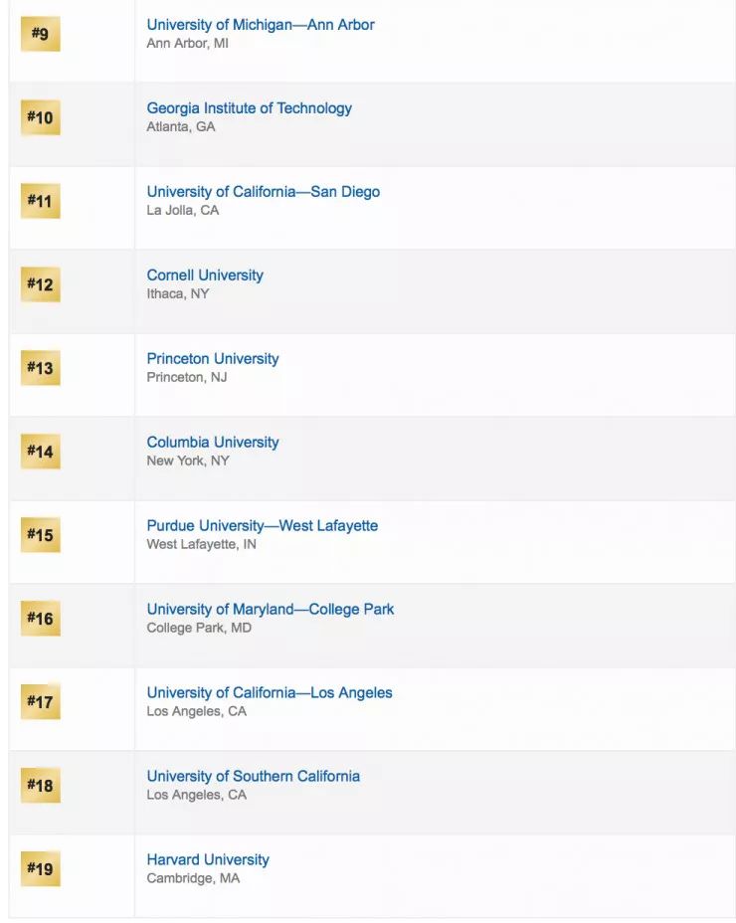
Task: Click the Columbia University link
Action: [x=213, y=443]
